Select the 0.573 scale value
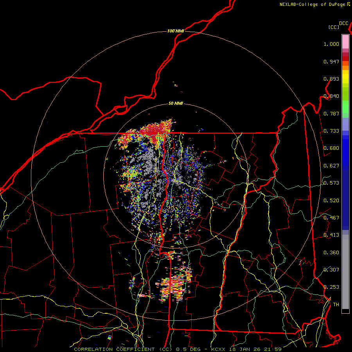Image resolution: width=352 pixels, height=352 pixels. 331,183
